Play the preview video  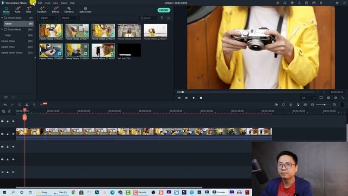pos(194,98)
